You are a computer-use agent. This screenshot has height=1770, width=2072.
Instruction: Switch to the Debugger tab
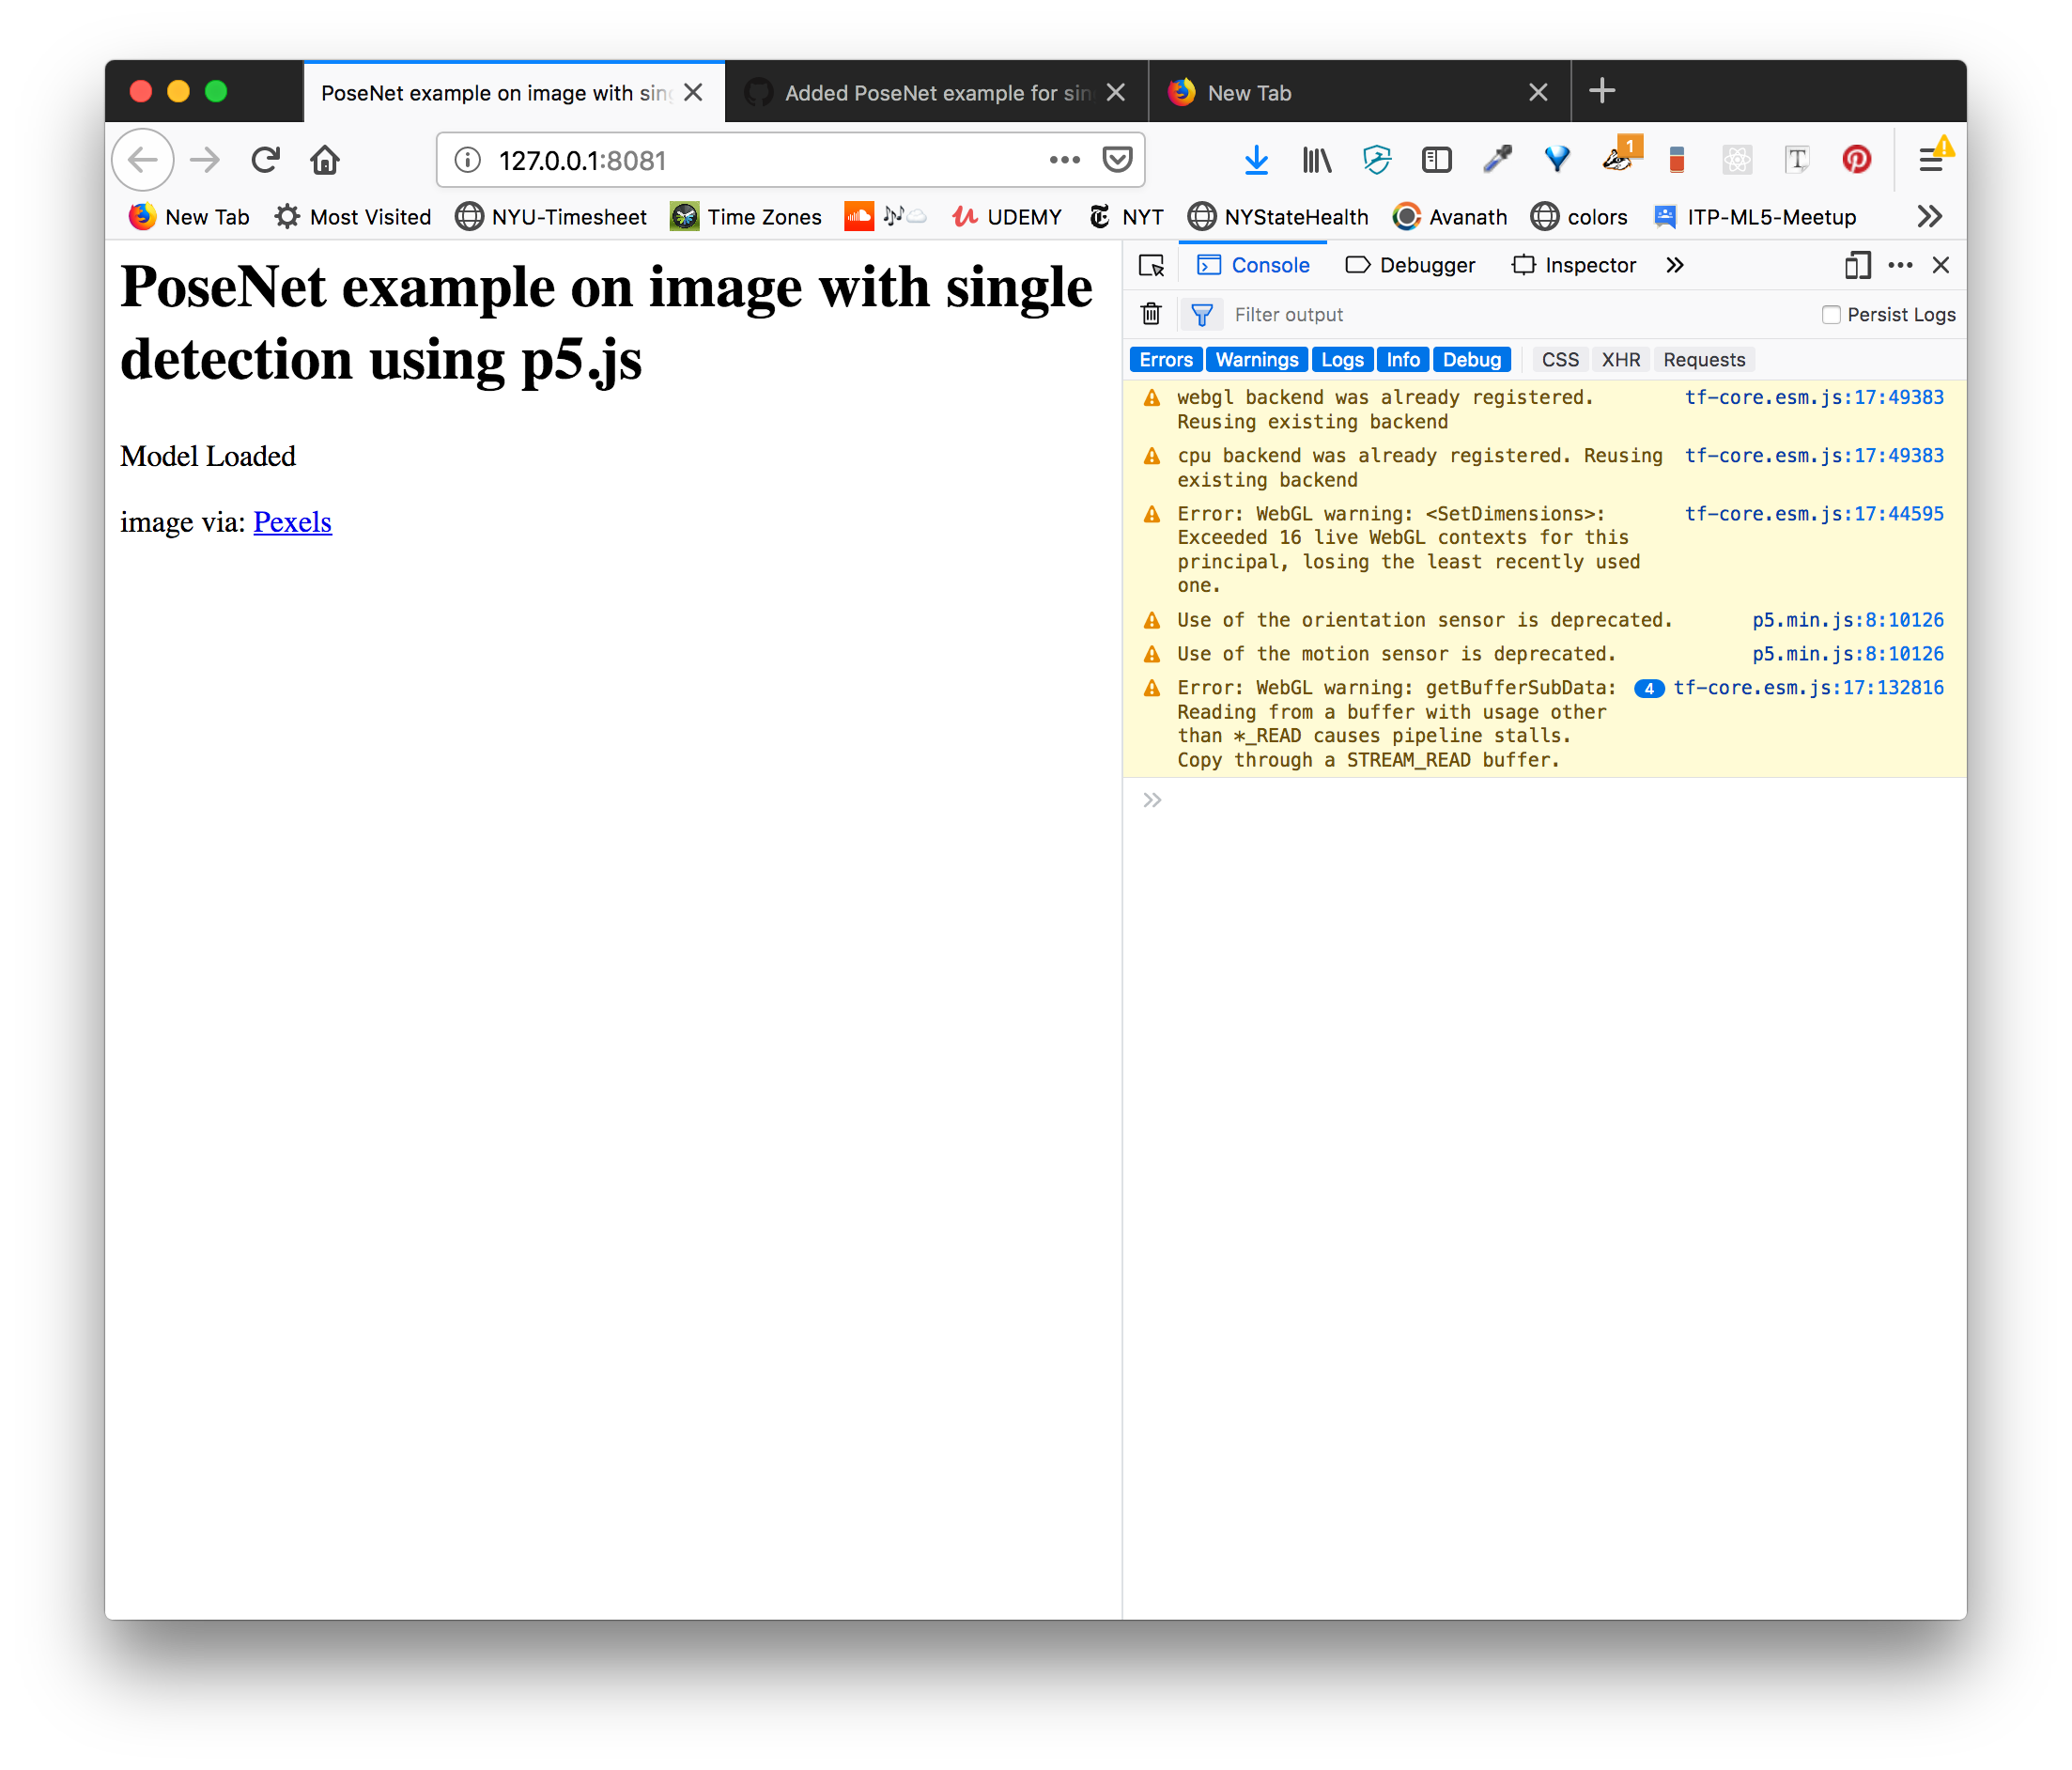(1410, 265)
